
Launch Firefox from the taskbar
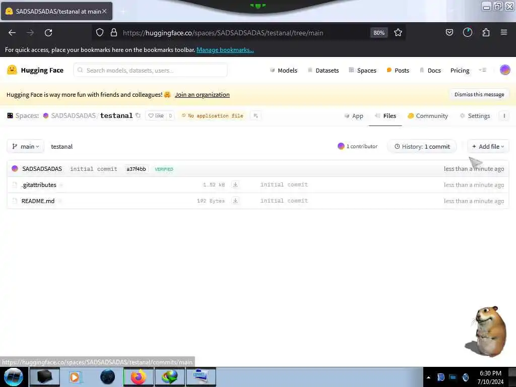pyautogui.click(x=138, y=377)
